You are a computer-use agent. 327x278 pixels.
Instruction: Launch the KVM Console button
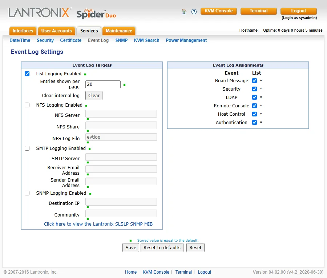(x=219, y=11)
